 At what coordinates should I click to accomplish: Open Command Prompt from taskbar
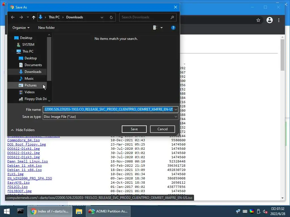(x=20, y=211)
